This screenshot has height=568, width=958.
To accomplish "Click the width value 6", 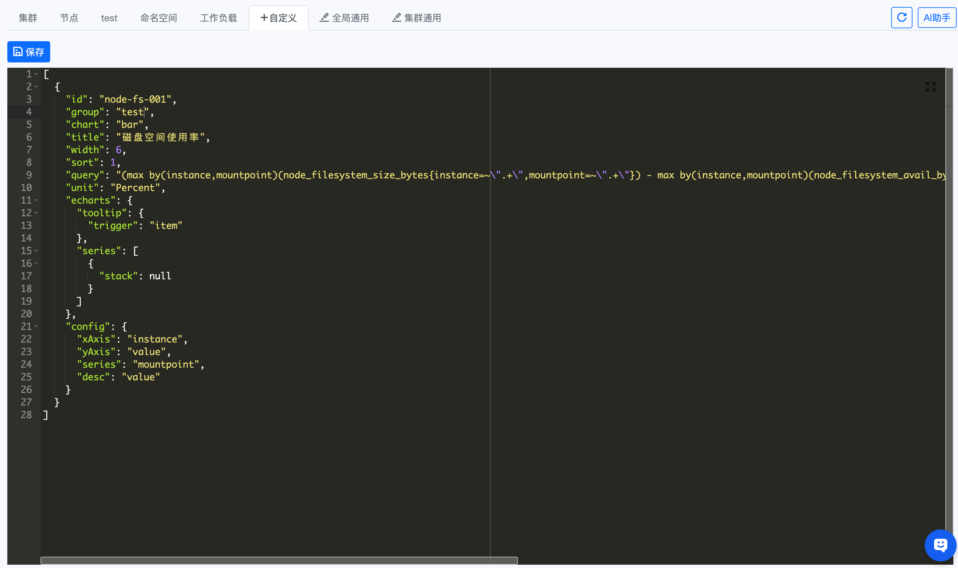I will point(118,150).
